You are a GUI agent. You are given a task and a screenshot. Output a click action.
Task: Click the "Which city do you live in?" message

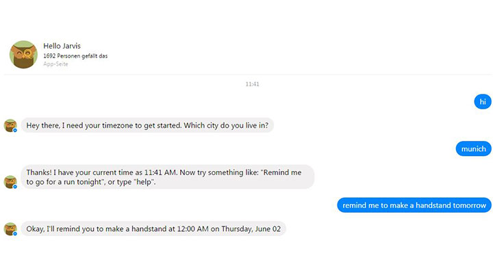point(147,125)
